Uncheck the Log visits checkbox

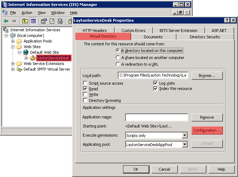coord(155,83)
